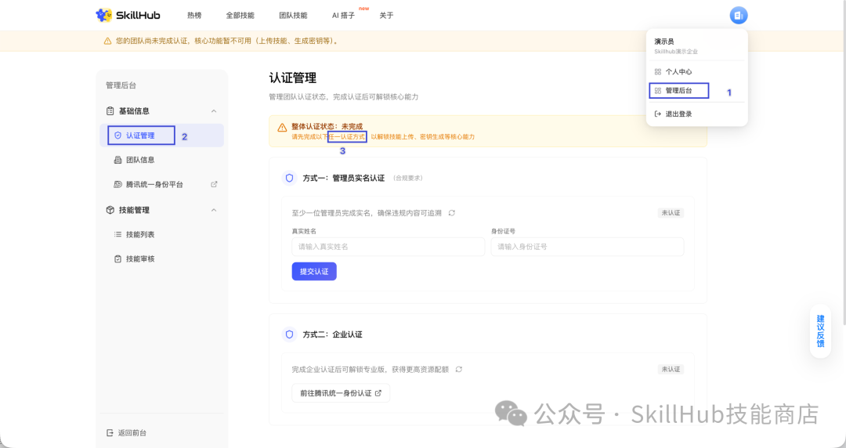Click the 认证管理 page heading
The width and height of the screenshot is (846, 448).
coord(292,78)
